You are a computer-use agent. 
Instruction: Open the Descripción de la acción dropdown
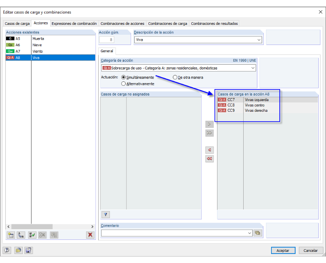tap(259, 40)
